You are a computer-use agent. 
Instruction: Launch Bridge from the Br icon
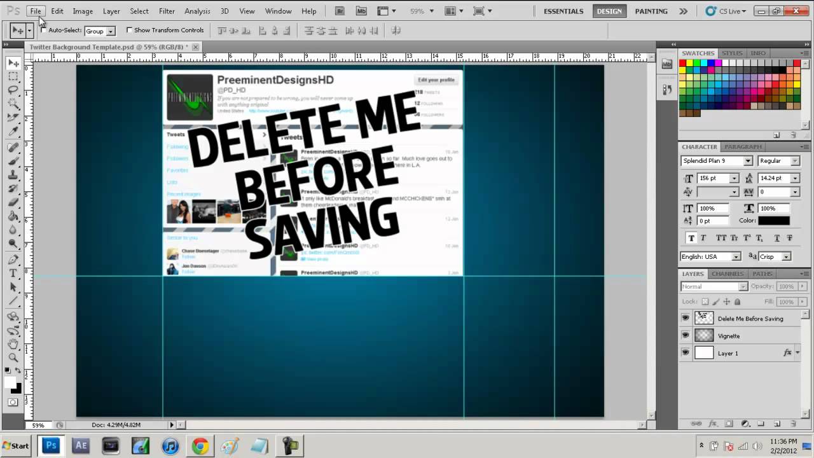[340, 11]
